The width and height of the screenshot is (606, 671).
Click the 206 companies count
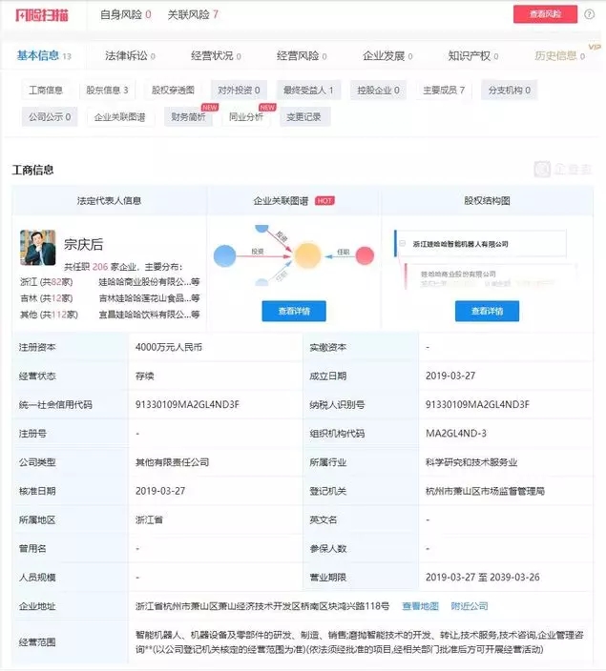[100, 267]
